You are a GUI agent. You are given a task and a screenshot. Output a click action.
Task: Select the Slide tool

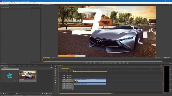point(56,79)
